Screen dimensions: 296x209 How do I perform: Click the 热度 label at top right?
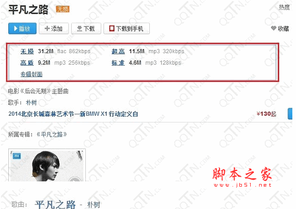click(285, 7)
